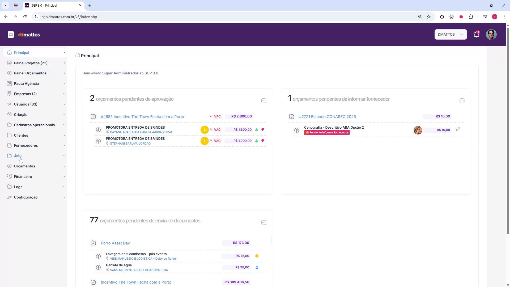Approve the R$ 1.600,00 item with thumbs up

click(256, 130)
